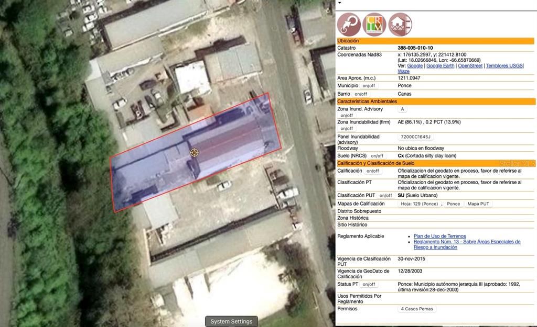Click the 72000C1645J flood panel button
537x327 pixels.
click(x=415, y=137)
